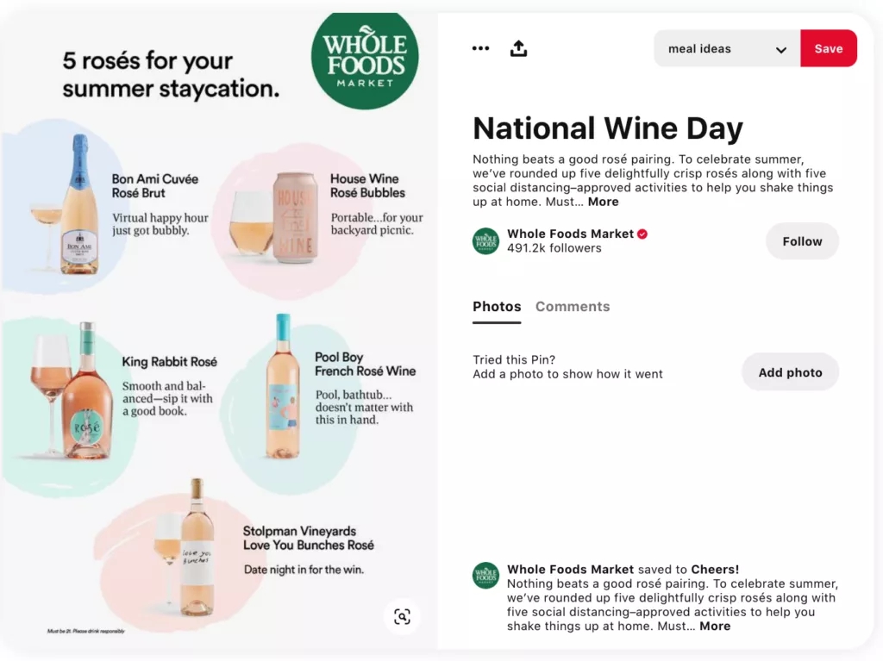Follow Whole Foods Market
This screenshot has height=661, width=883.
point(802,241)
